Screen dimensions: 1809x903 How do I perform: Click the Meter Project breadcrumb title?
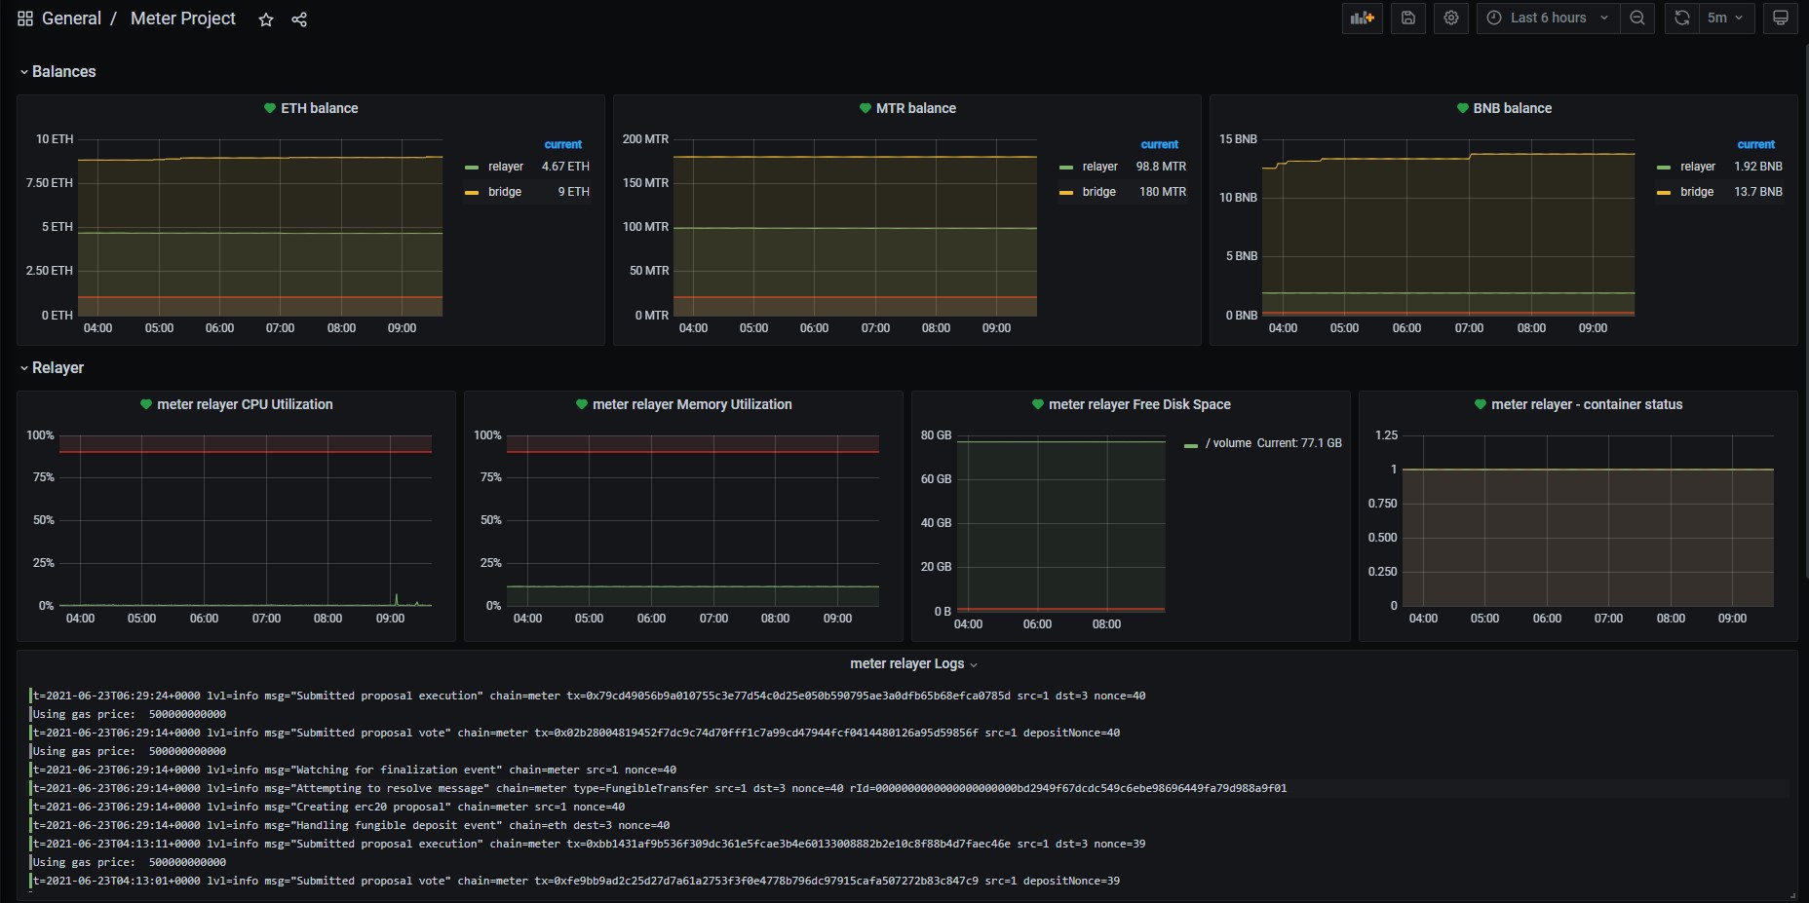point(183,19)
